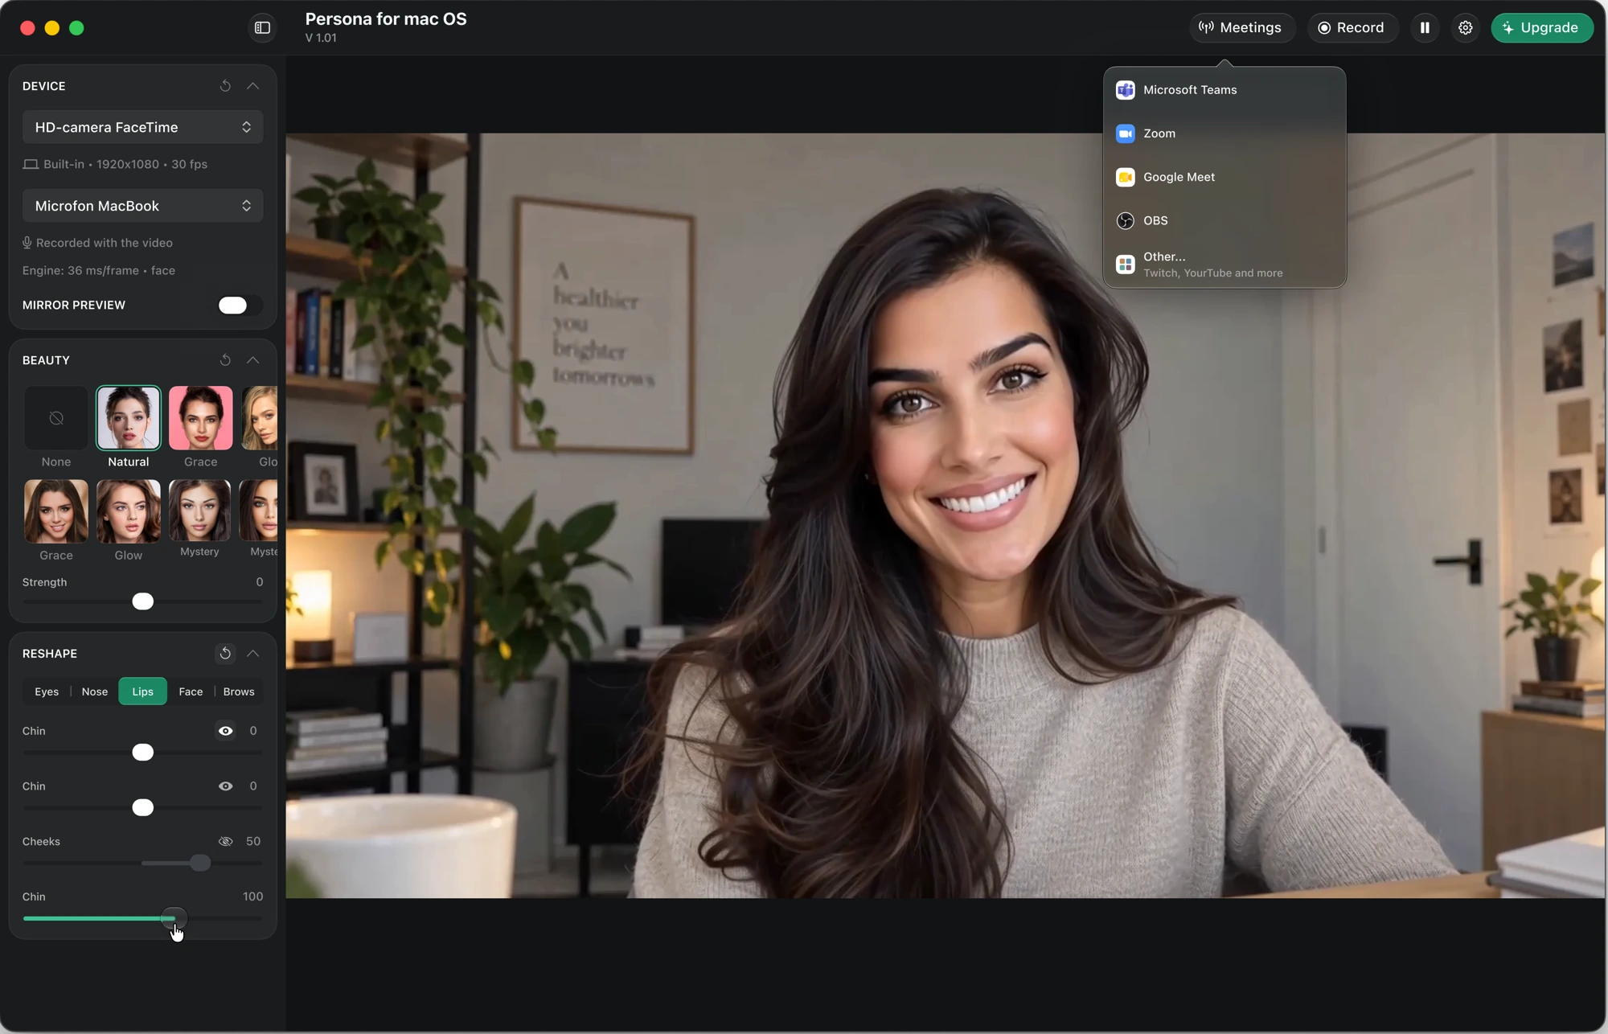This screenshot has height=1034, width=1608.
Task: Click the Upgrade button
Action: [1542, 28]
